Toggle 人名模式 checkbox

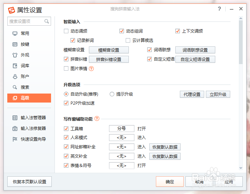66,138
